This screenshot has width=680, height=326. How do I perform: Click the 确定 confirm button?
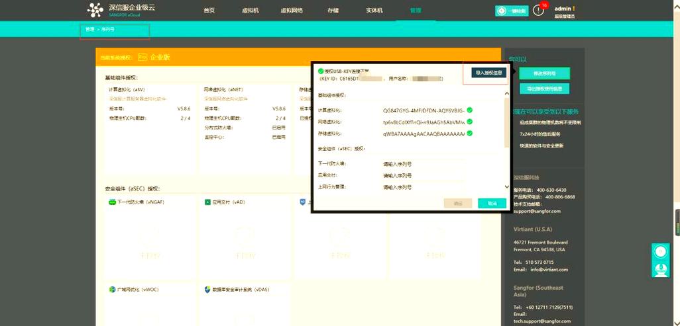click(457, 204)
